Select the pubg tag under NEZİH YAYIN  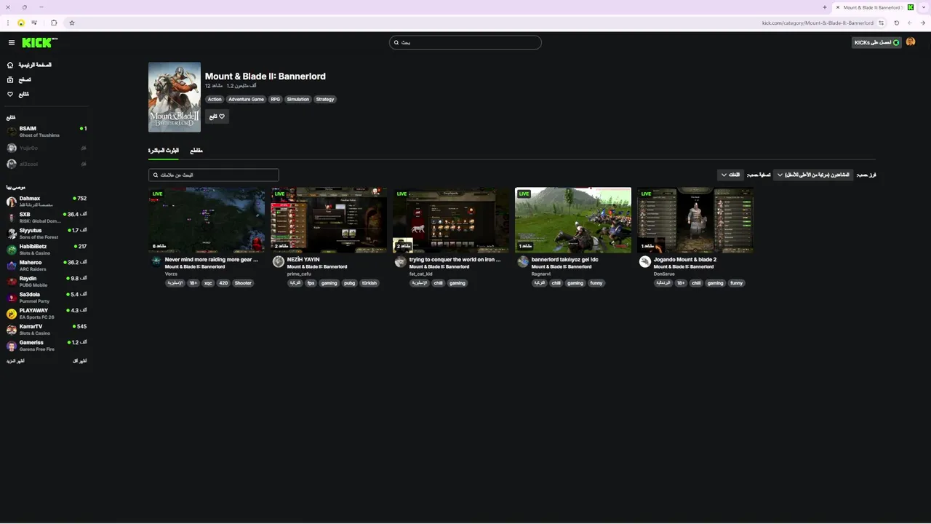pos(349,283)
